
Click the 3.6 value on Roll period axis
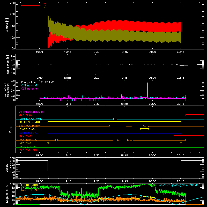coord(13,73)
